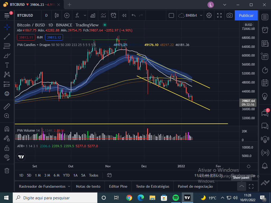This screenshot has height=203, width=271.
Task: Select the text annotation tool
Action: tap(7, 65)
